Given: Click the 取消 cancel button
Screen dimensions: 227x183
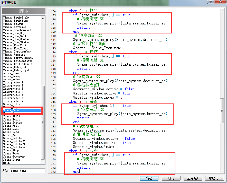Looking at the screenshot, I should pyautogui.click(x=171, y=178).
